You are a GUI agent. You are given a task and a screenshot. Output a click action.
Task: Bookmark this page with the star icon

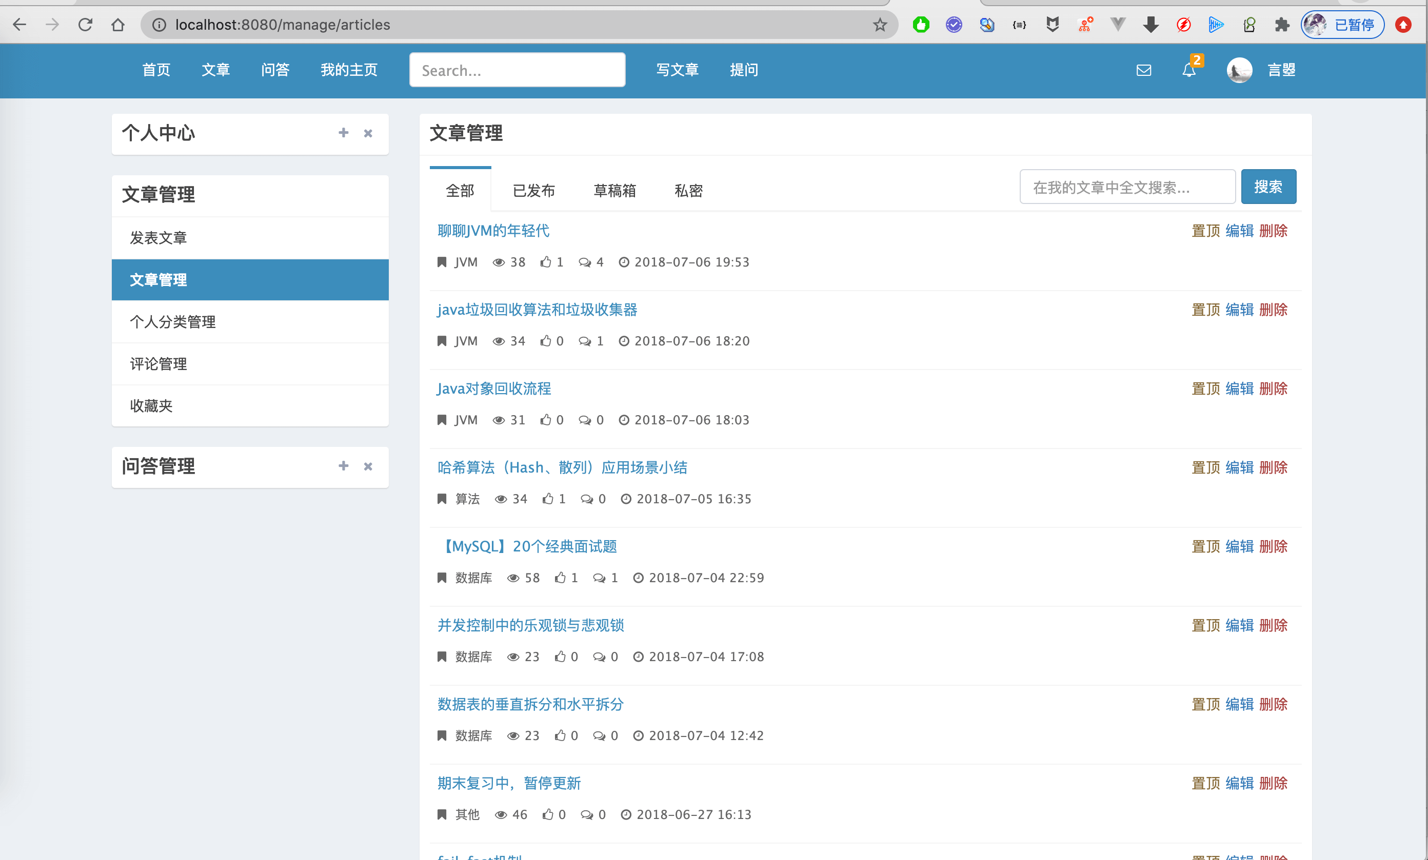(x=880, y=24)
